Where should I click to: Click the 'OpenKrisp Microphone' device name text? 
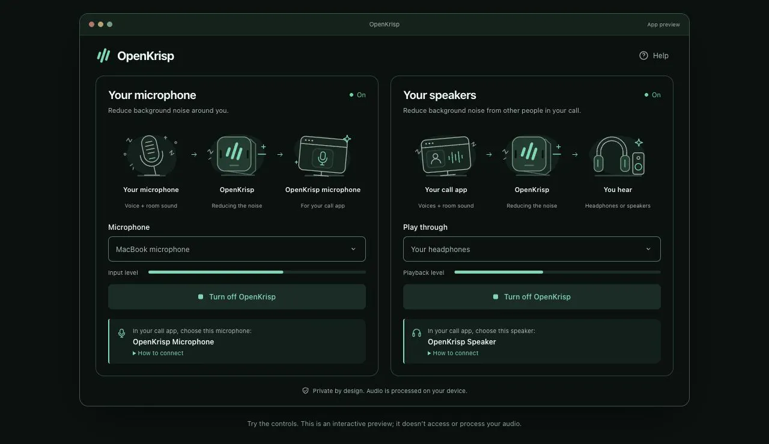[174, 342]
